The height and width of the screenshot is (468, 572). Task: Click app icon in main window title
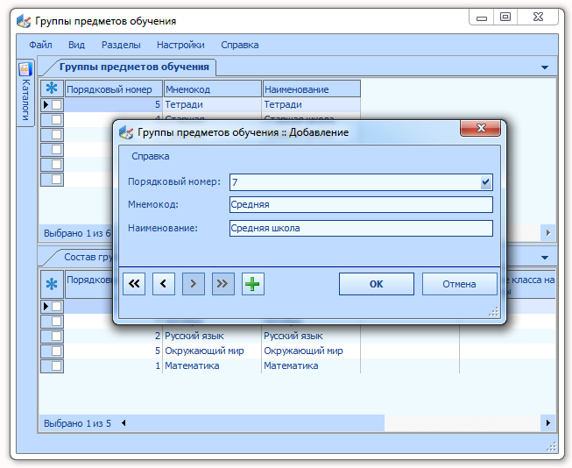click(24, 21)
